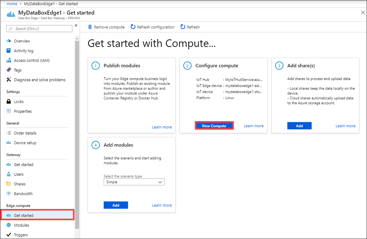
Task: Click the Order details list icon
Action: point(9,133)
